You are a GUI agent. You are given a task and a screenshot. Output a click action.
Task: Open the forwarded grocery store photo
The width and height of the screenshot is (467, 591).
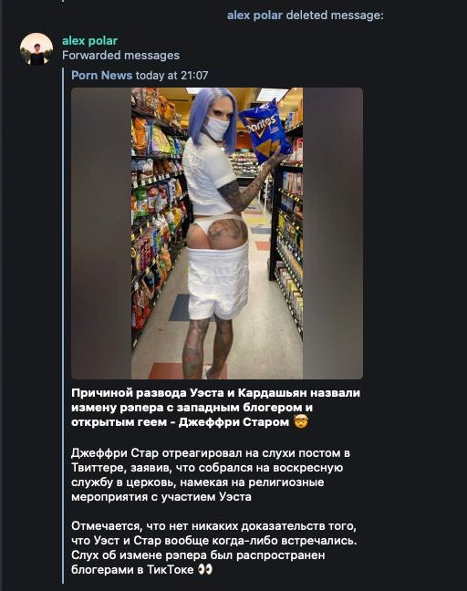click(217, 233)
